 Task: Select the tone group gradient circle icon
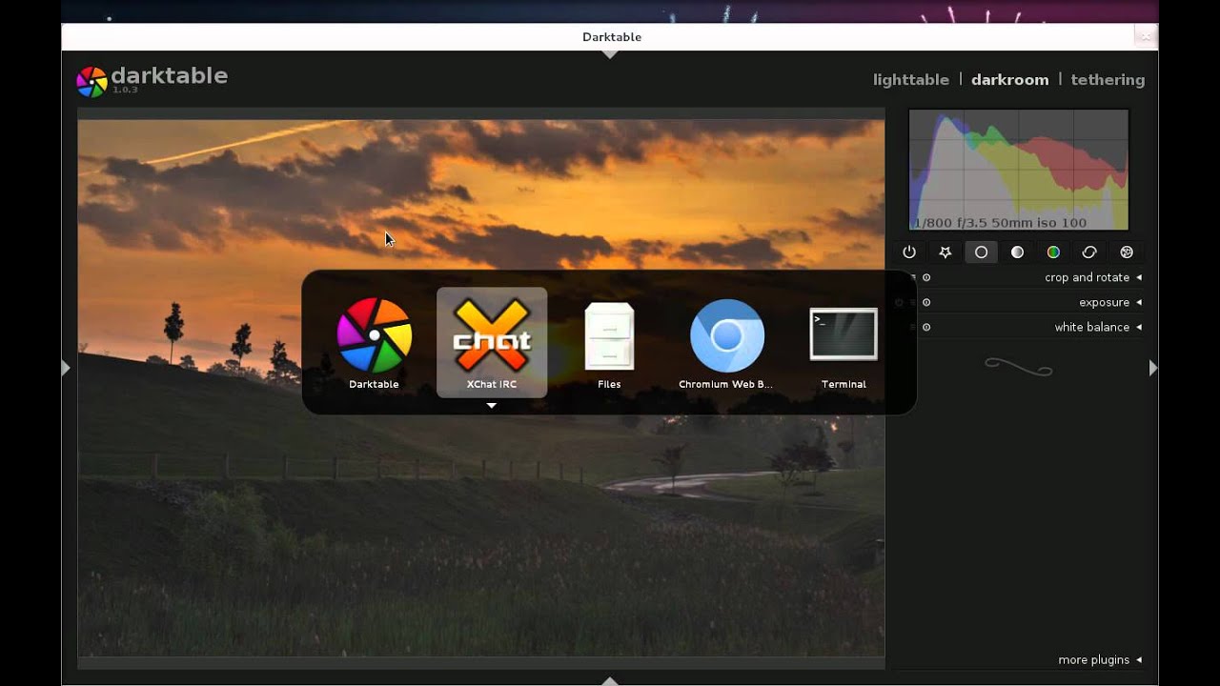(x=1017, y=252)
